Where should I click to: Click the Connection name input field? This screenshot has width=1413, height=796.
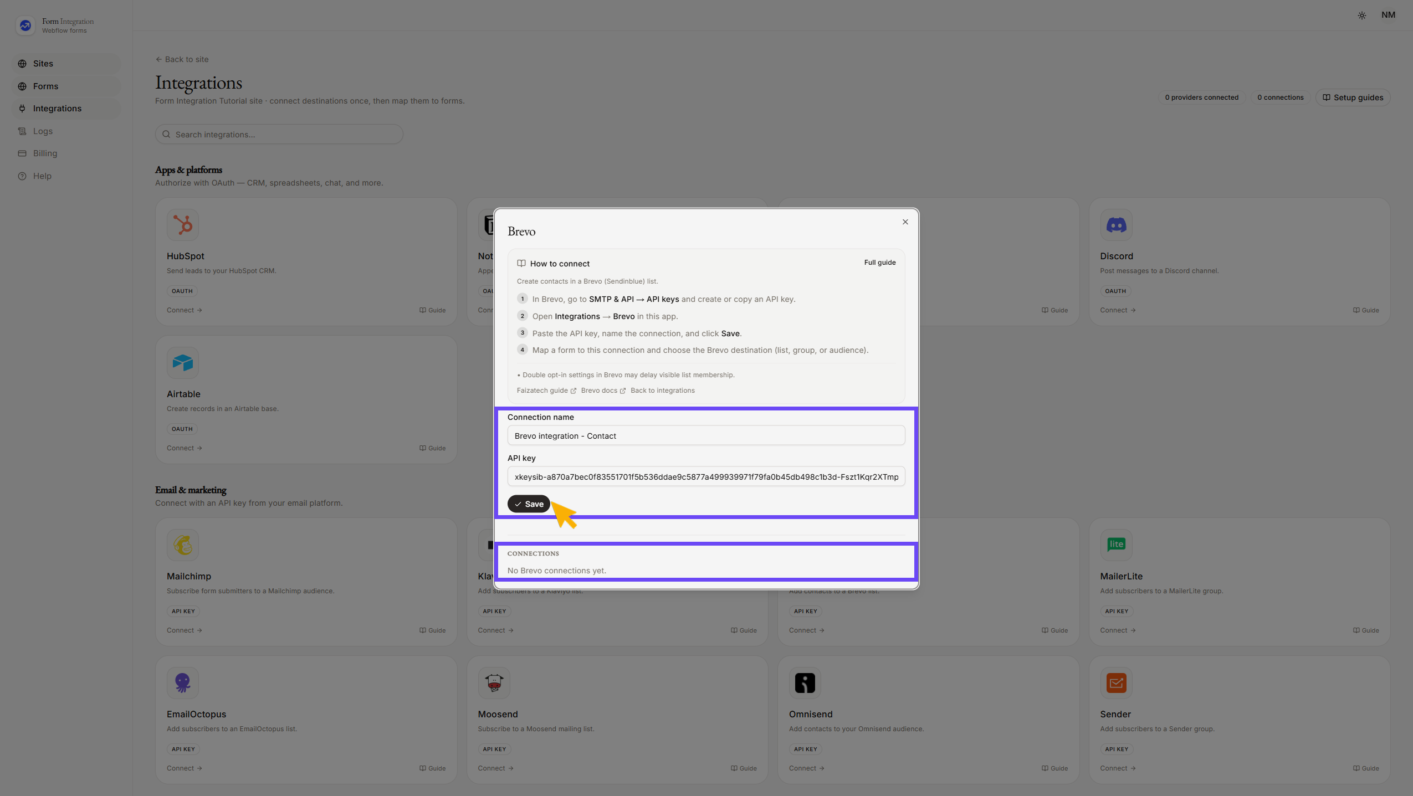coord(706,436)
